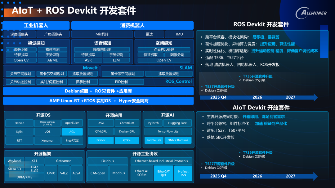Click the Mesa 3D box
The width and height of the screenshot is (335, 188).
tap(14, 169)
